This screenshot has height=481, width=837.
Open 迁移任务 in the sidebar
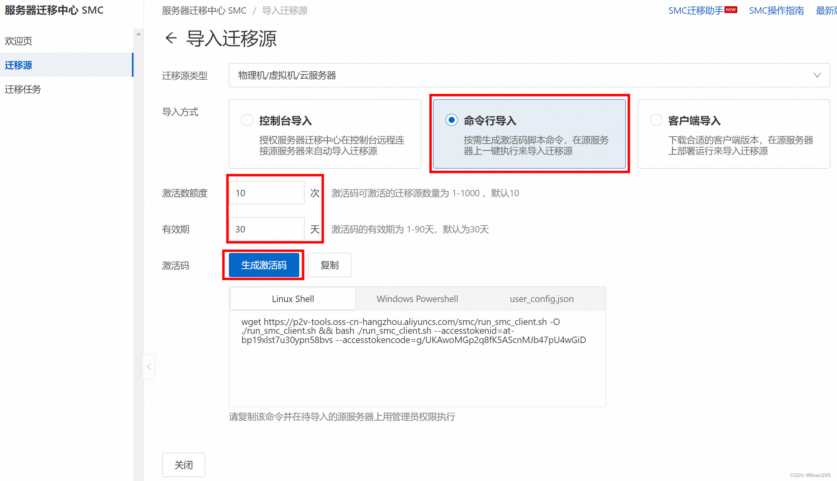point(23,89)
